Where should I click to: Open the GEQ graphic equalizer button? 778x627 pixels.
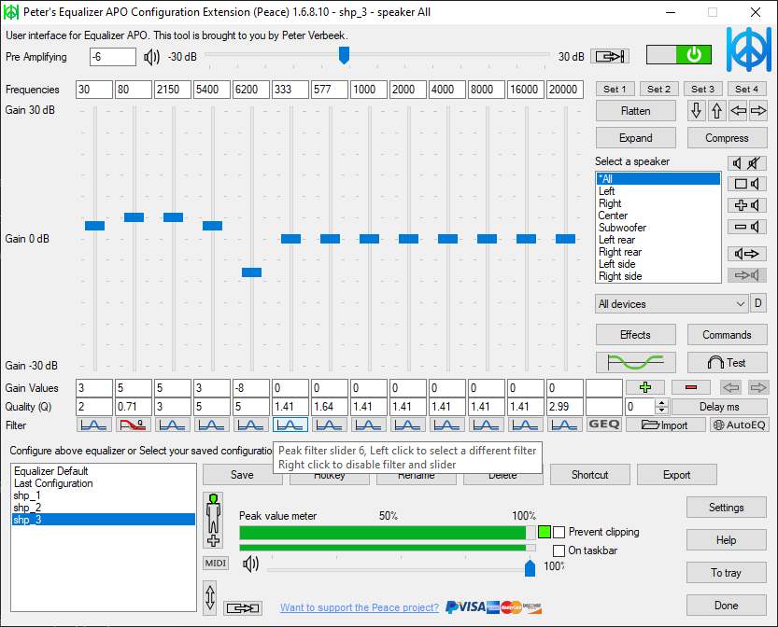click(x=604, y=425)
